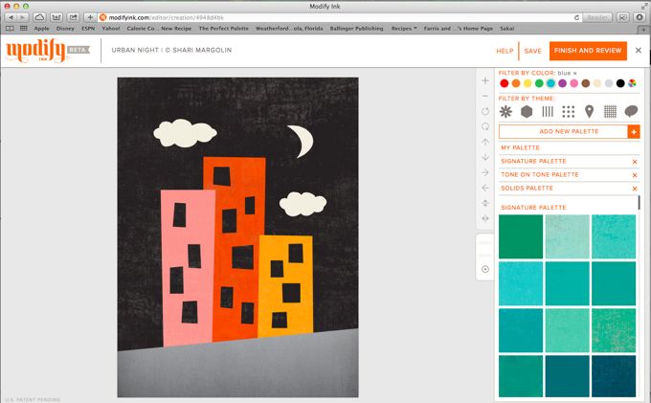Viewport: 651px width, 403px height.
Task: Filter by dots theme icon
Action: click(569, 111)
